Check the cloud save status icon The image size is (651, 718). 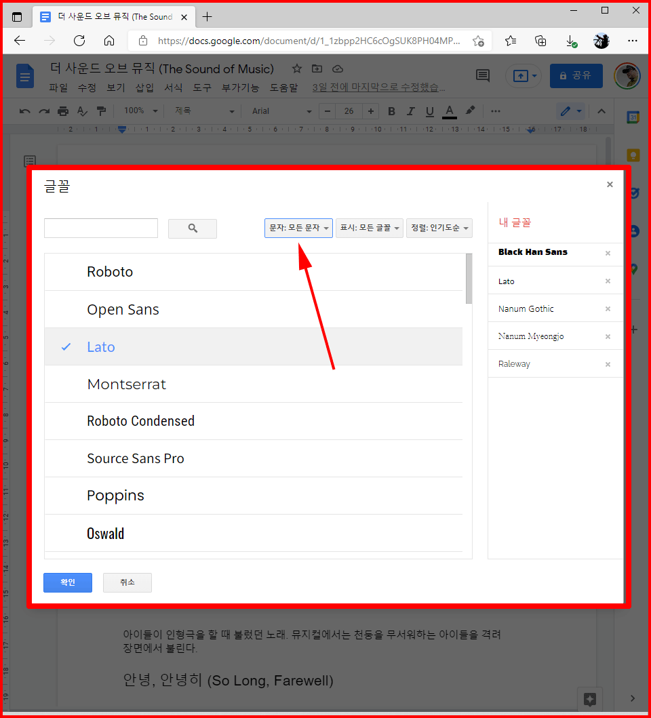[338, 68]
